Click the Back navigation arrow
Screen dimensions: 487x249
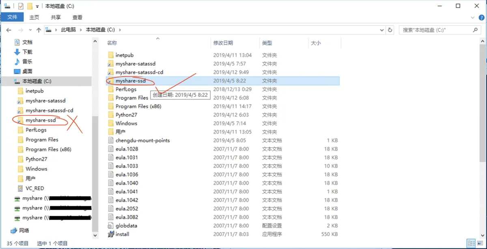tap(9, 30)
